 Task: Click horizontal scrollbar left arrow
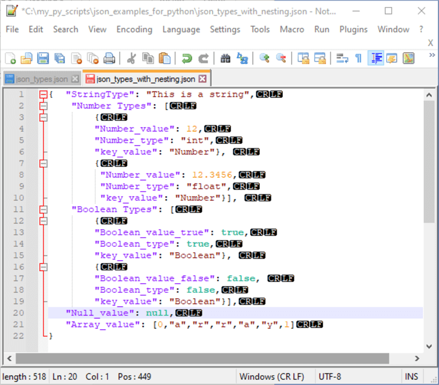tap(10, 359)
